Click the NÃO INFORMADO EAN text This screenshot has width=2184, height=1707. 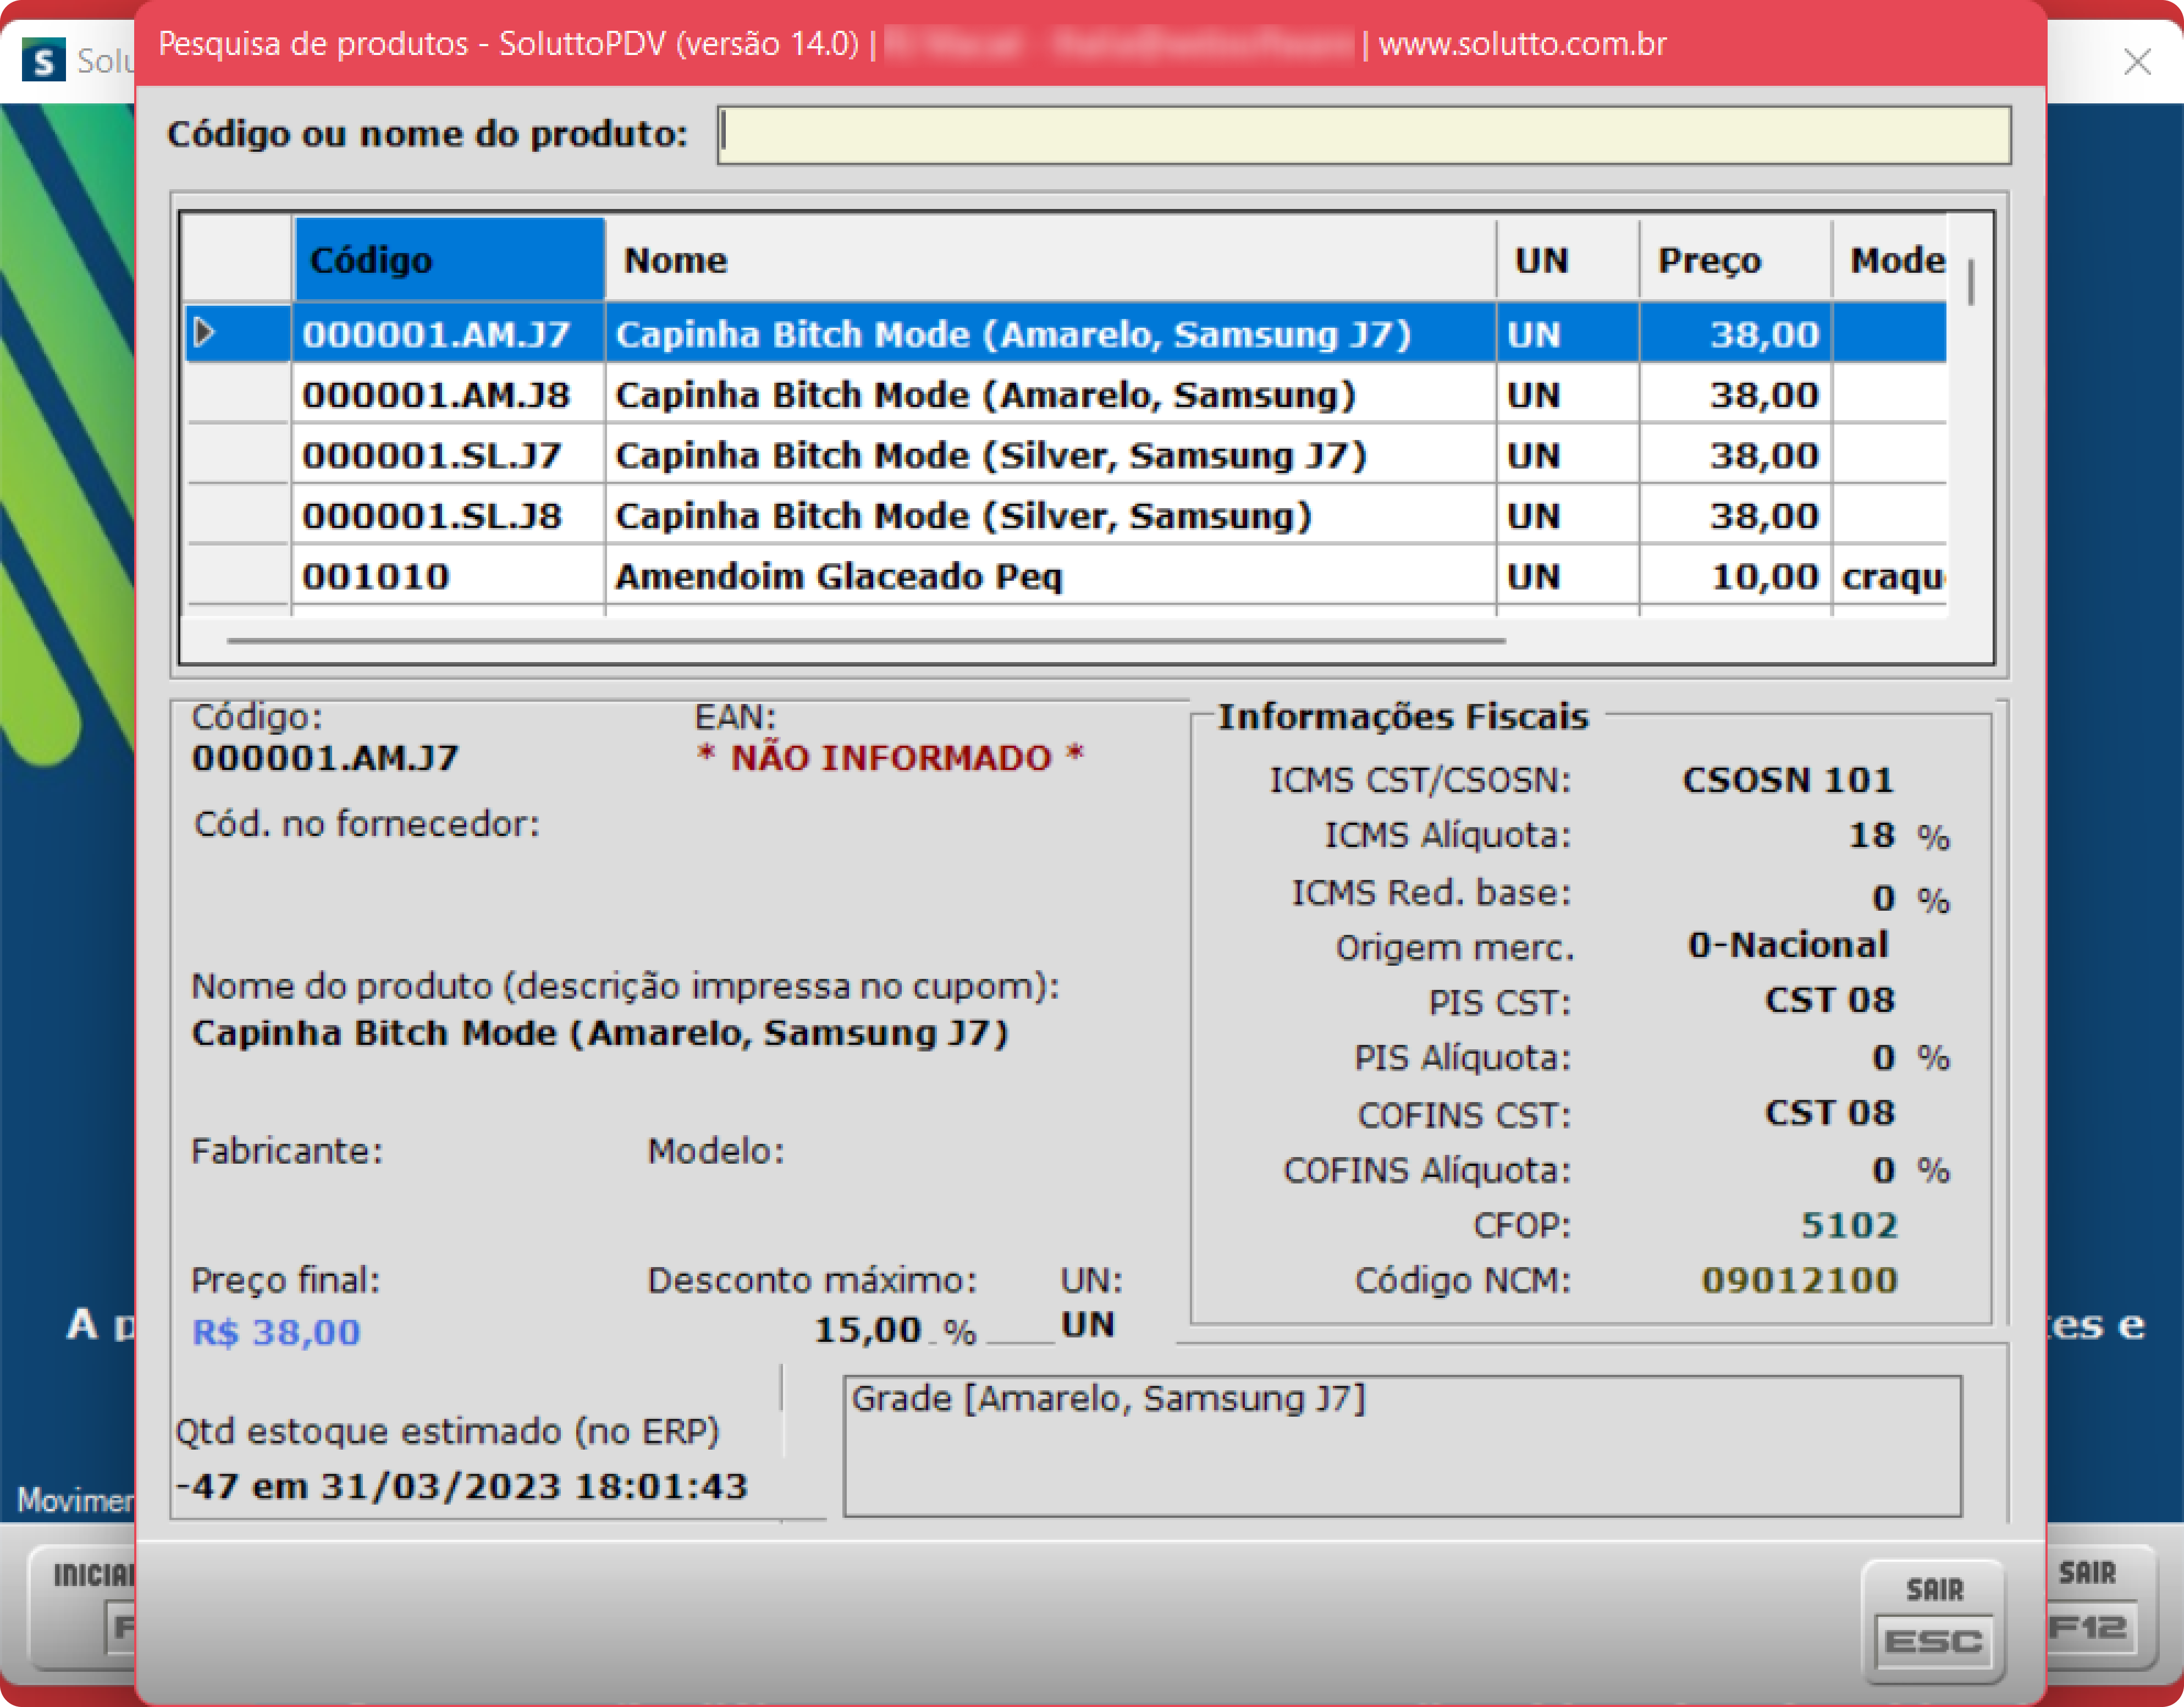890,758
